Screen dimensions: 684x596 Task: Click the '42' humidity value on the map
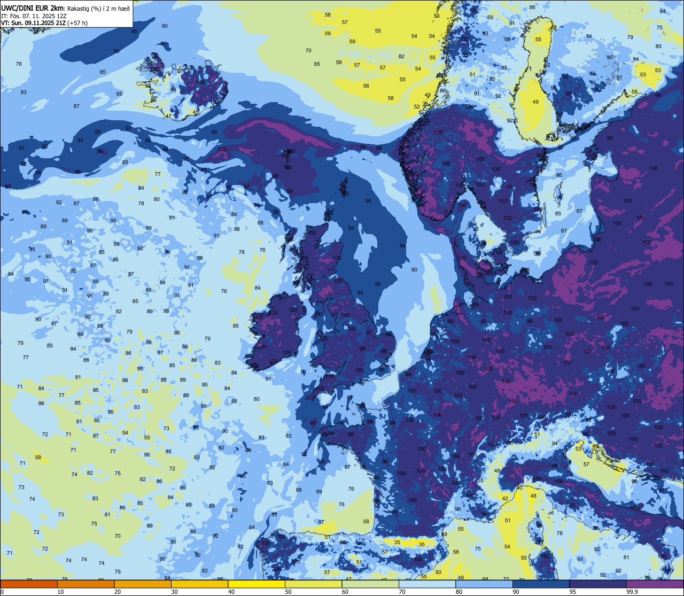click(x=505, y=498)
